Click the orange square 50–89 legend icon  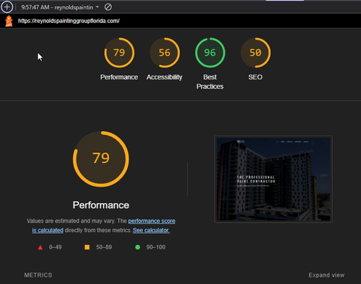click(x=87, y=247)
